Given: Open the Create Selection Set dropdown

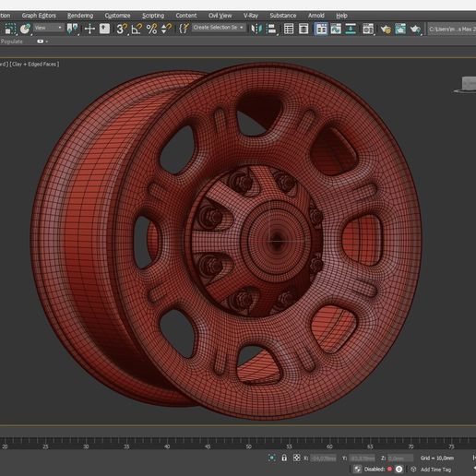Looking at the screenshot, I should pos(219,28).
